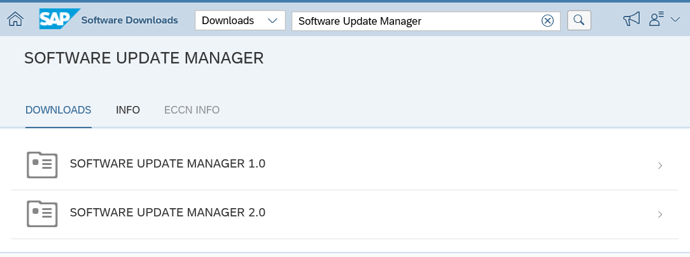Open the ECCN INFO tab
This screenshot has width=690, height=257.
tap(192, 110)
